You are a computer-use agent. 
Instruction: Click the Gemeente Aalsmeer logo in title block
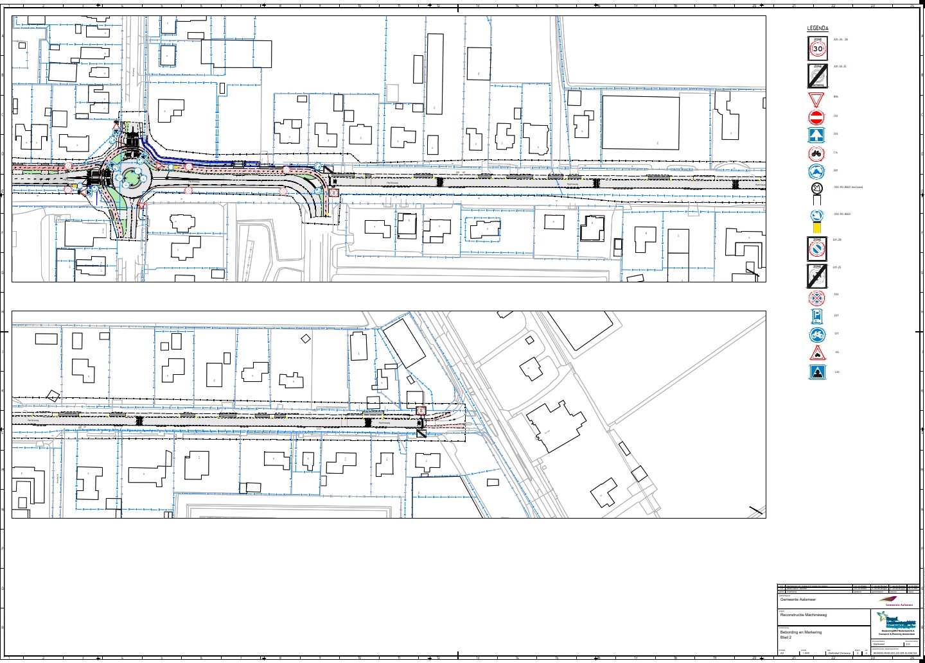[x=899, y=602]
